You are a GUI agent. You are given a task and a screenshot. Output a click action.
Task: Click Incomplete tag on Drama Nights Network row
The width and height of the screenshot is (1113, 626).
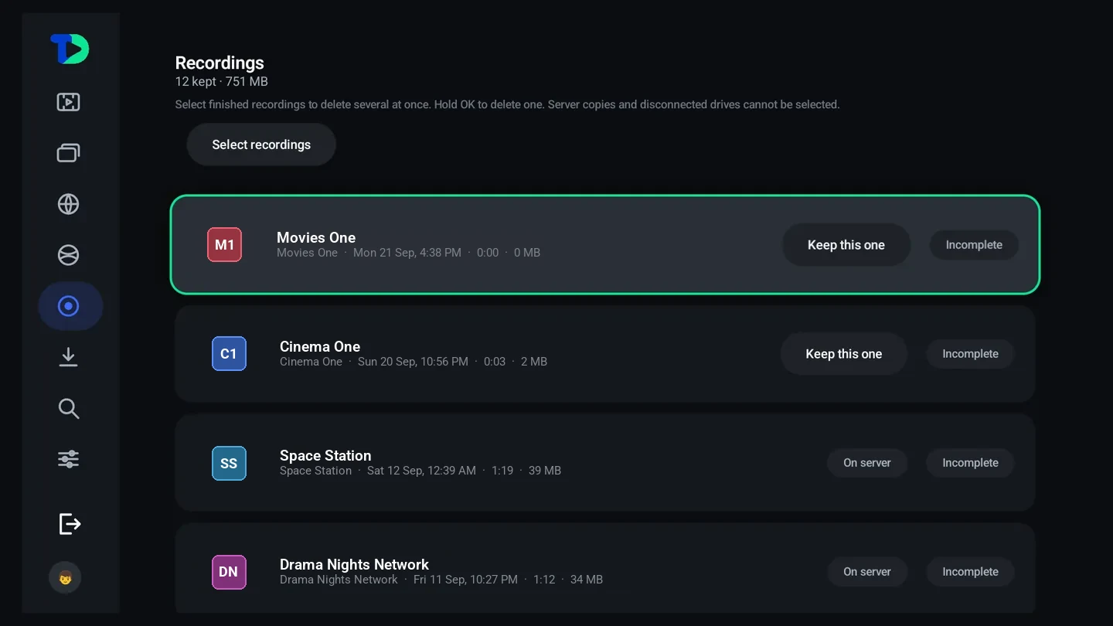[x=970, y=572]
